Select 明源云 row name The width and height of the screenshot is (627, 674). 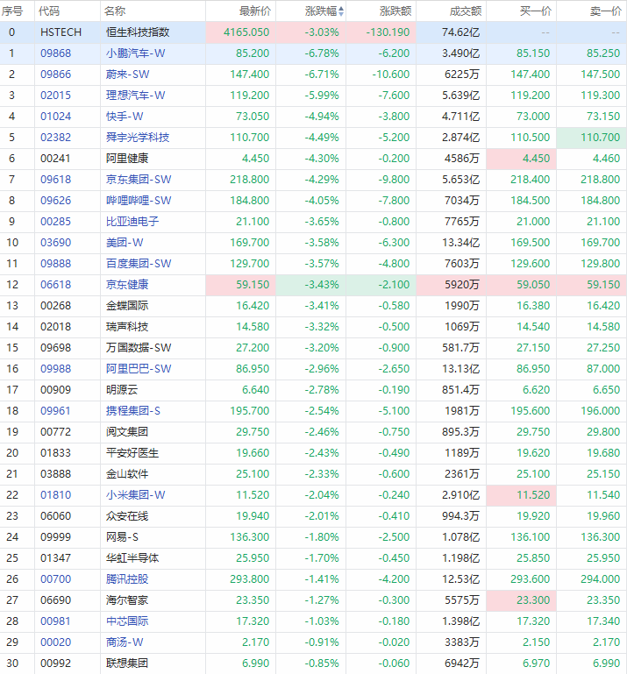tap(122, 390)
